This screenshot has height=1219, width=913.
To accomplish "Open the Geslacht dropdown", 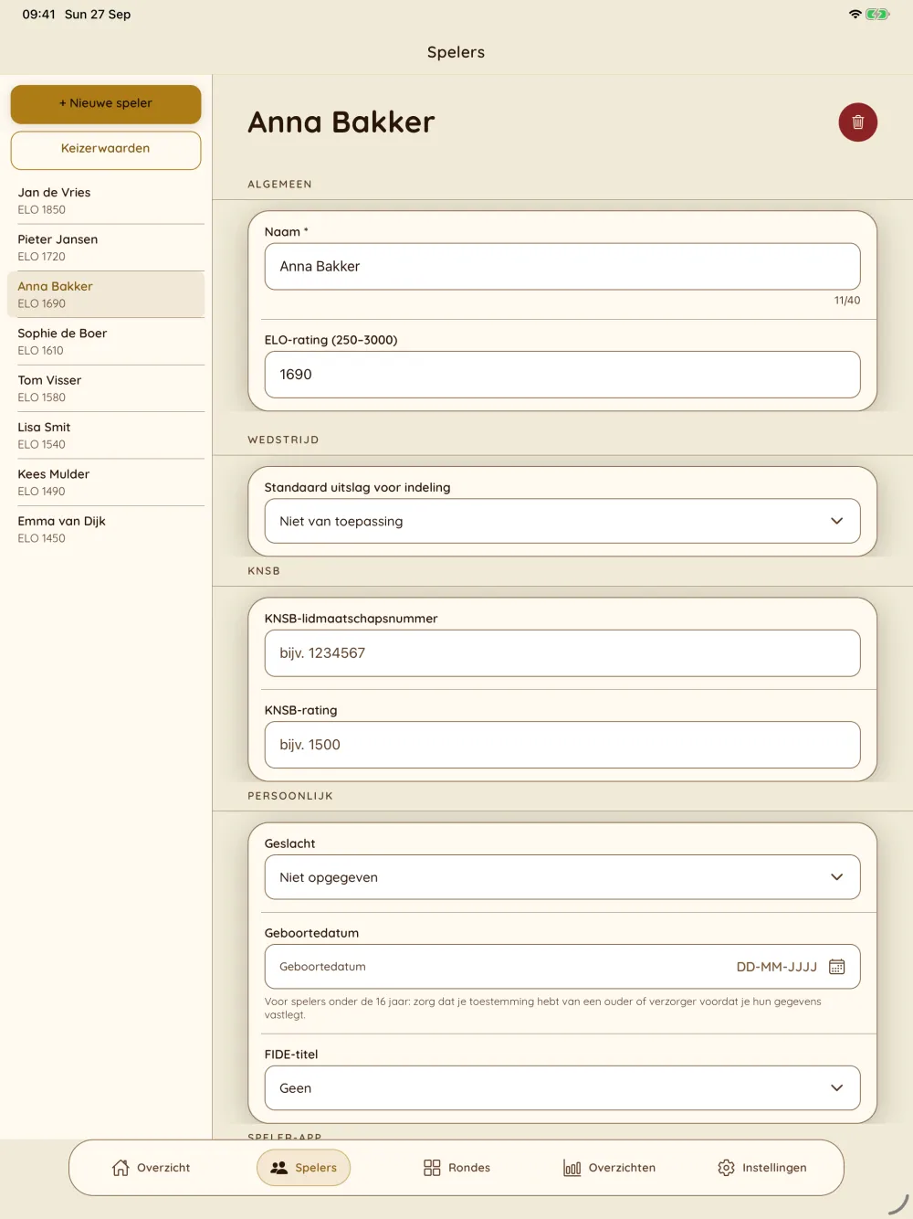I will coord(562,877).
